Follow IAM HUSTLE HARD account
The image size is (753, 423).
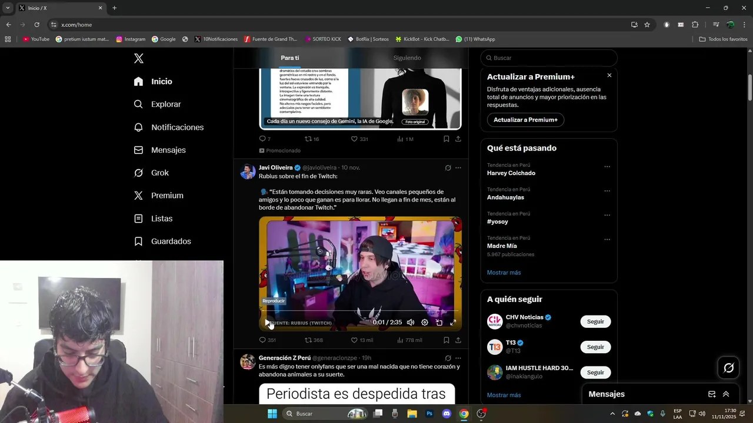click(595, 372)
